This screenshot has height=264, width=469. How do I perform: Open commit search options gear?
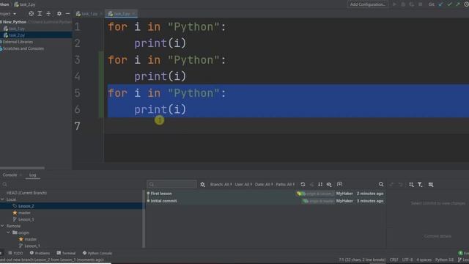point(202,184)
